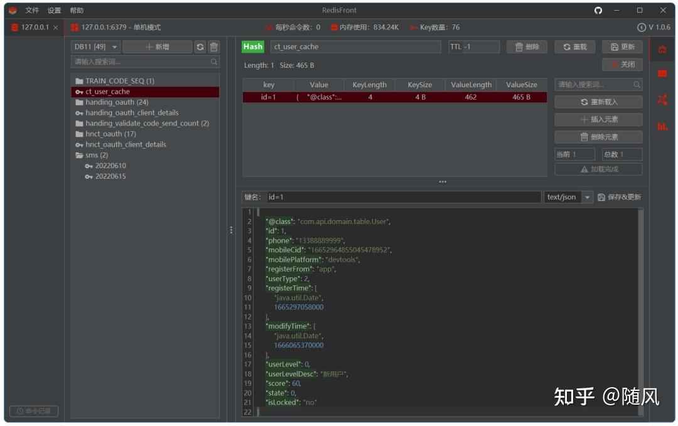Refresh the key list with refresh icon
The height and width of the screenshot is (426, 678).
[x=200, y=46]
